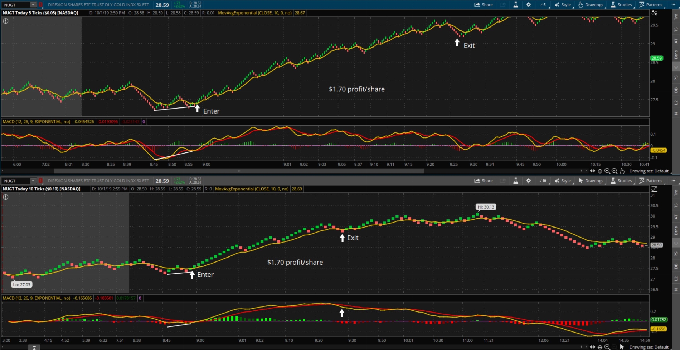Click the Hi: 30.13 price bubble
The width and height of the screenshot is (680, 350).
[486, 207]
